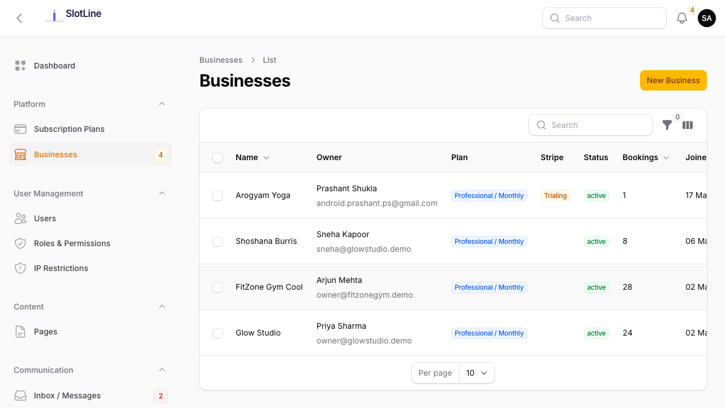The height and width of the screenshot is (408, 725).
Task: Click the Users people icon
Action: (20, 218)
